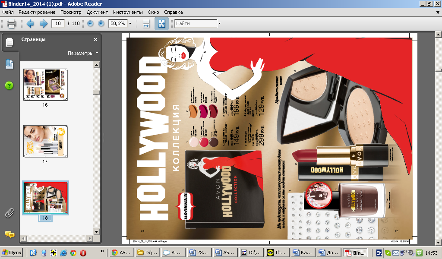442x259 pixels.
Task: Open the Параметры options dropdown
Action: coord(83,53)
